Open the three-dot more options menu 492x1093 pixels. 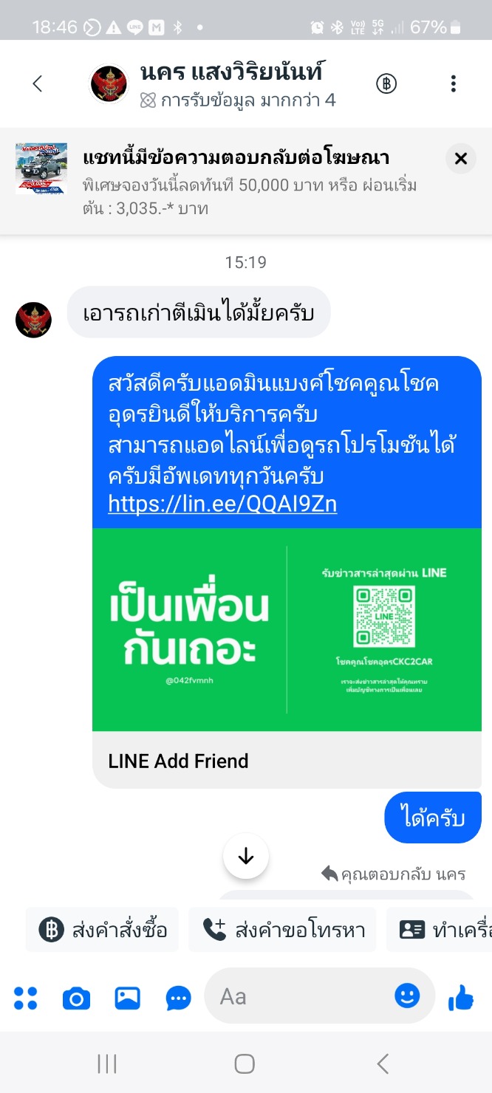(x=454, y=84)
